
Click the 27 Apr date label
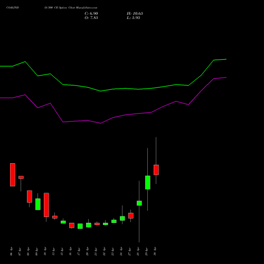point(130,251)
